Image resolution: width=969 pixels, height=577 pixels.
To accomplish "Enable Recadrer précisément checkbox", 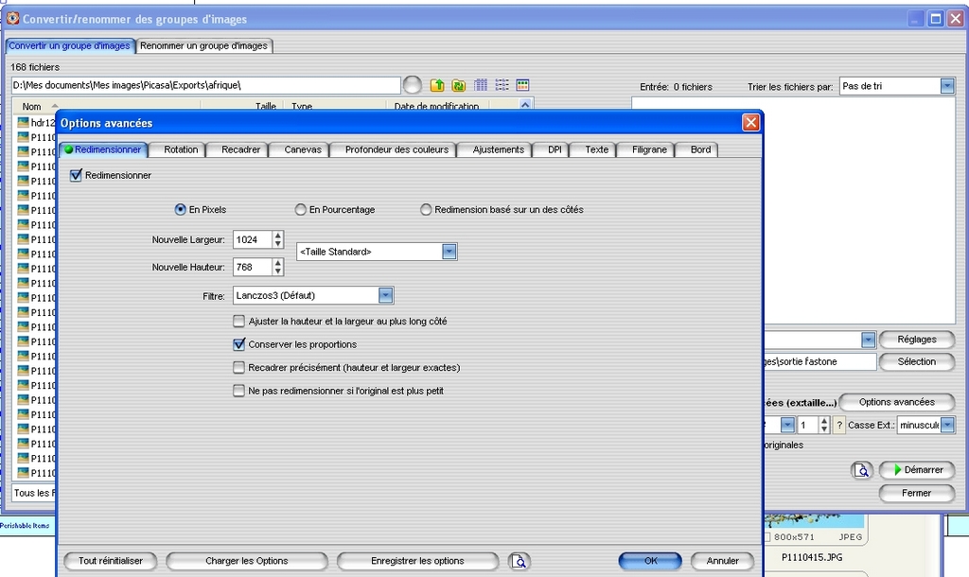I will pos(239,367).
